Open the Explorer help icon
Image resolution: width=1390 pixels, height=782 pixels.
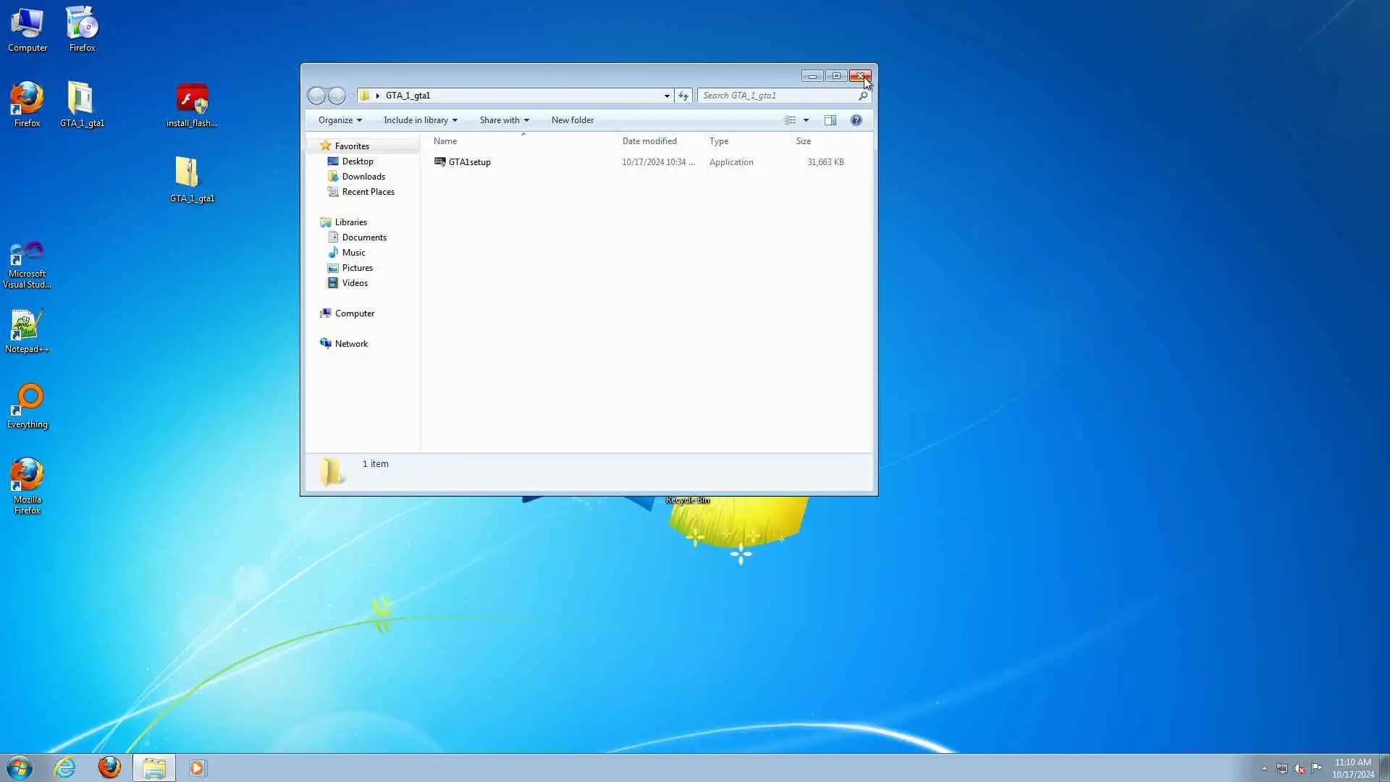tap(856, 120)
